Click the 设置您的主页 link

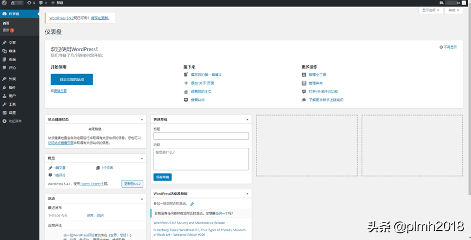[x=201, y=92]
